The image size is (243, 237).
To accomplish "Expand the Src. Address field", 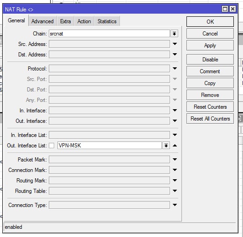I will [x=175, y=44].
